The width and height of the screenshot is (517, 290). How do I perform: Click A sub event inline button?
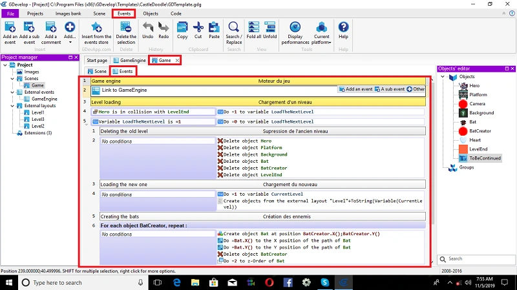(390, 89)
